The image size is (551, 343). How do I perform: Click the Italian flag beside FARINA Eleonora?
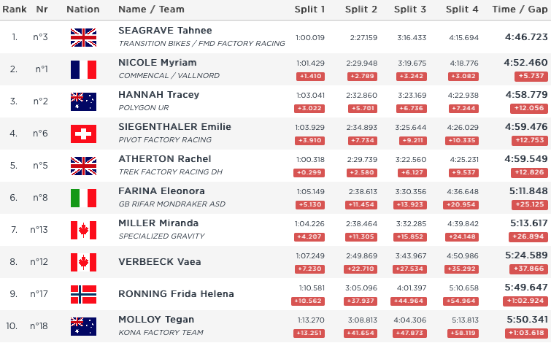click(x=83, y=198)
